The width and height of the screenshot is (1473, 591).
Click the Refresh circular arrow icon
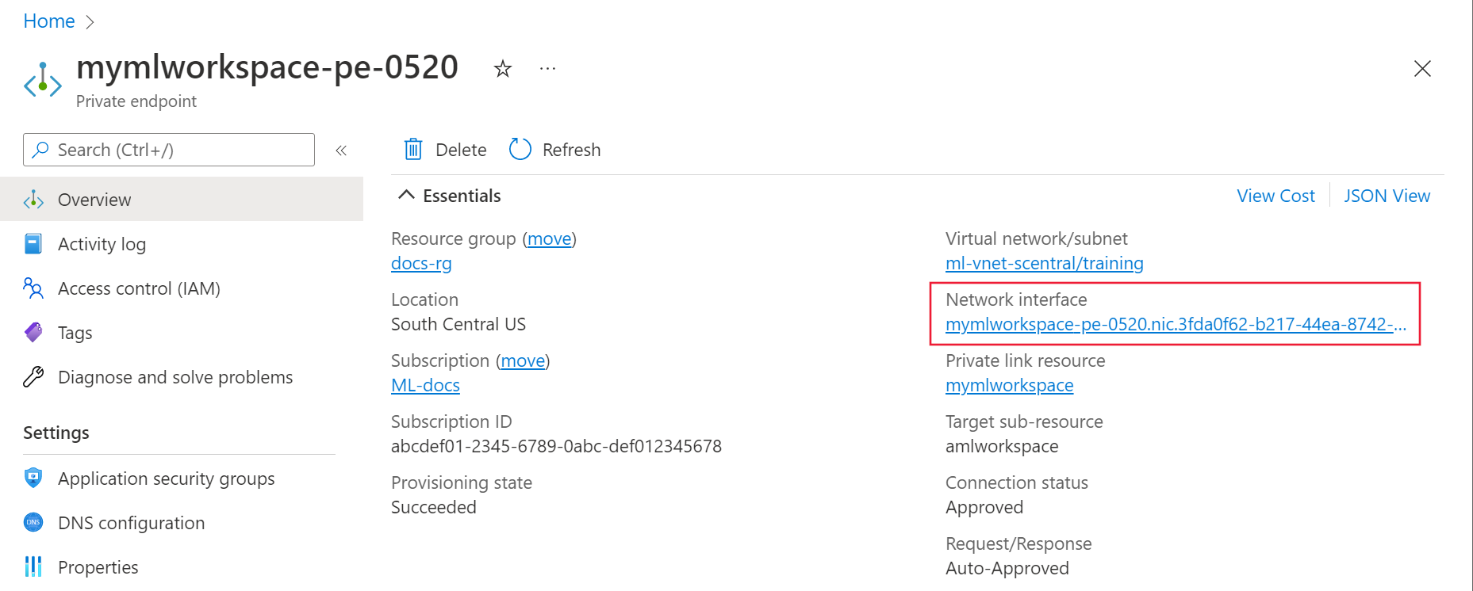pyautogui.click(x=520, y=149)
